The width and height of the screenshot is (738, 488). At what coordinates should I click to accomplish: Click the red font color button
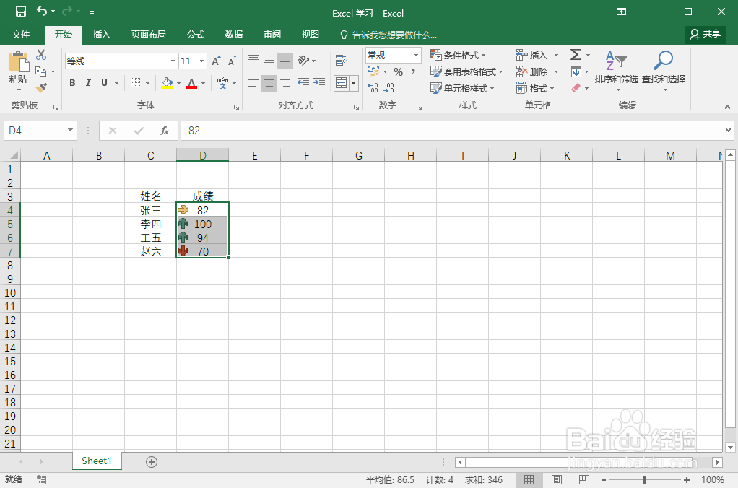tap(191, 83)
